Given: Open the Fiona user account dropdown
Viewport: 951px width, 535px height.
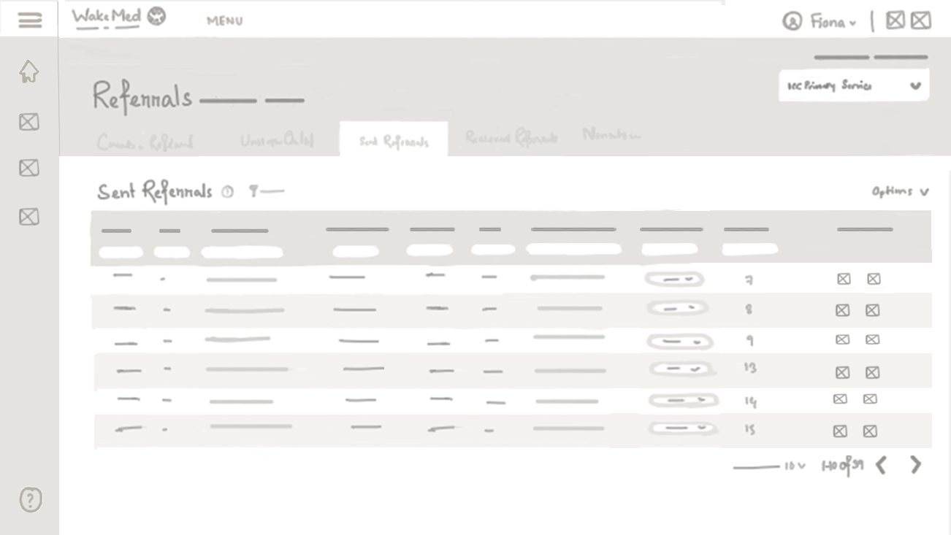Looking at the screenshot, I should click(x=820, y=22).
